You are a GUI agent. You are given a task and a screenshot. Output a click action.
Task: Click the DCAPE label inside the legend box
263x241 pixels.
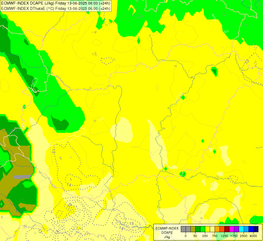[167, 233]
